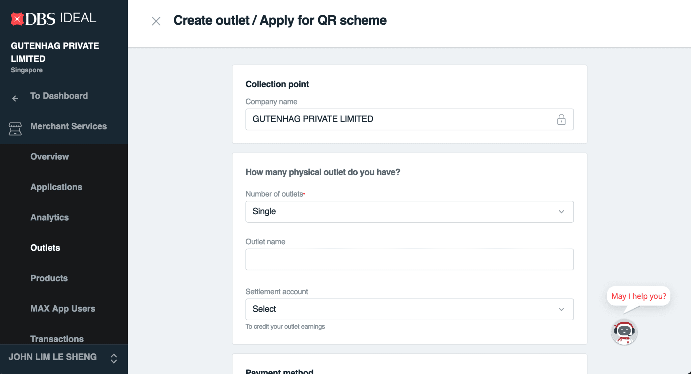This screenshot has height=374, width=691.
Task: Open the DBS chatbot assistant avatar
Action: point(624,332)
